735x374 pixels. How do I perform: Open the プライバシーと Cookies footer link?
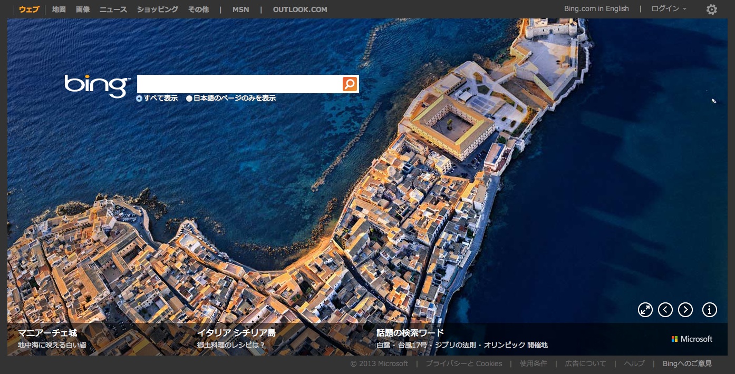[x=463, y=363]
